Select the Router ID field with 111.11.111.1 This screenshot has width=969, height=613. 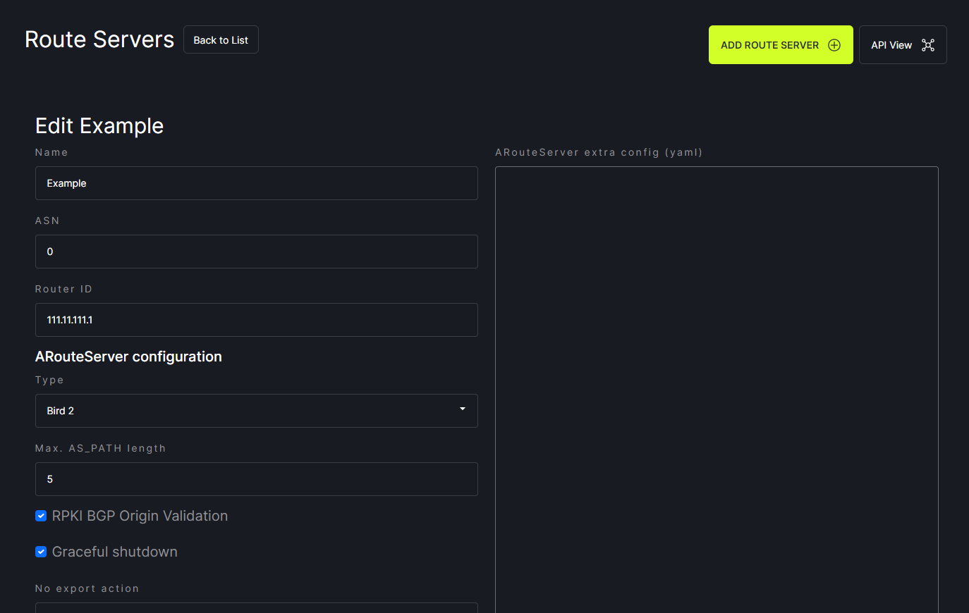(x=256, y=320)
